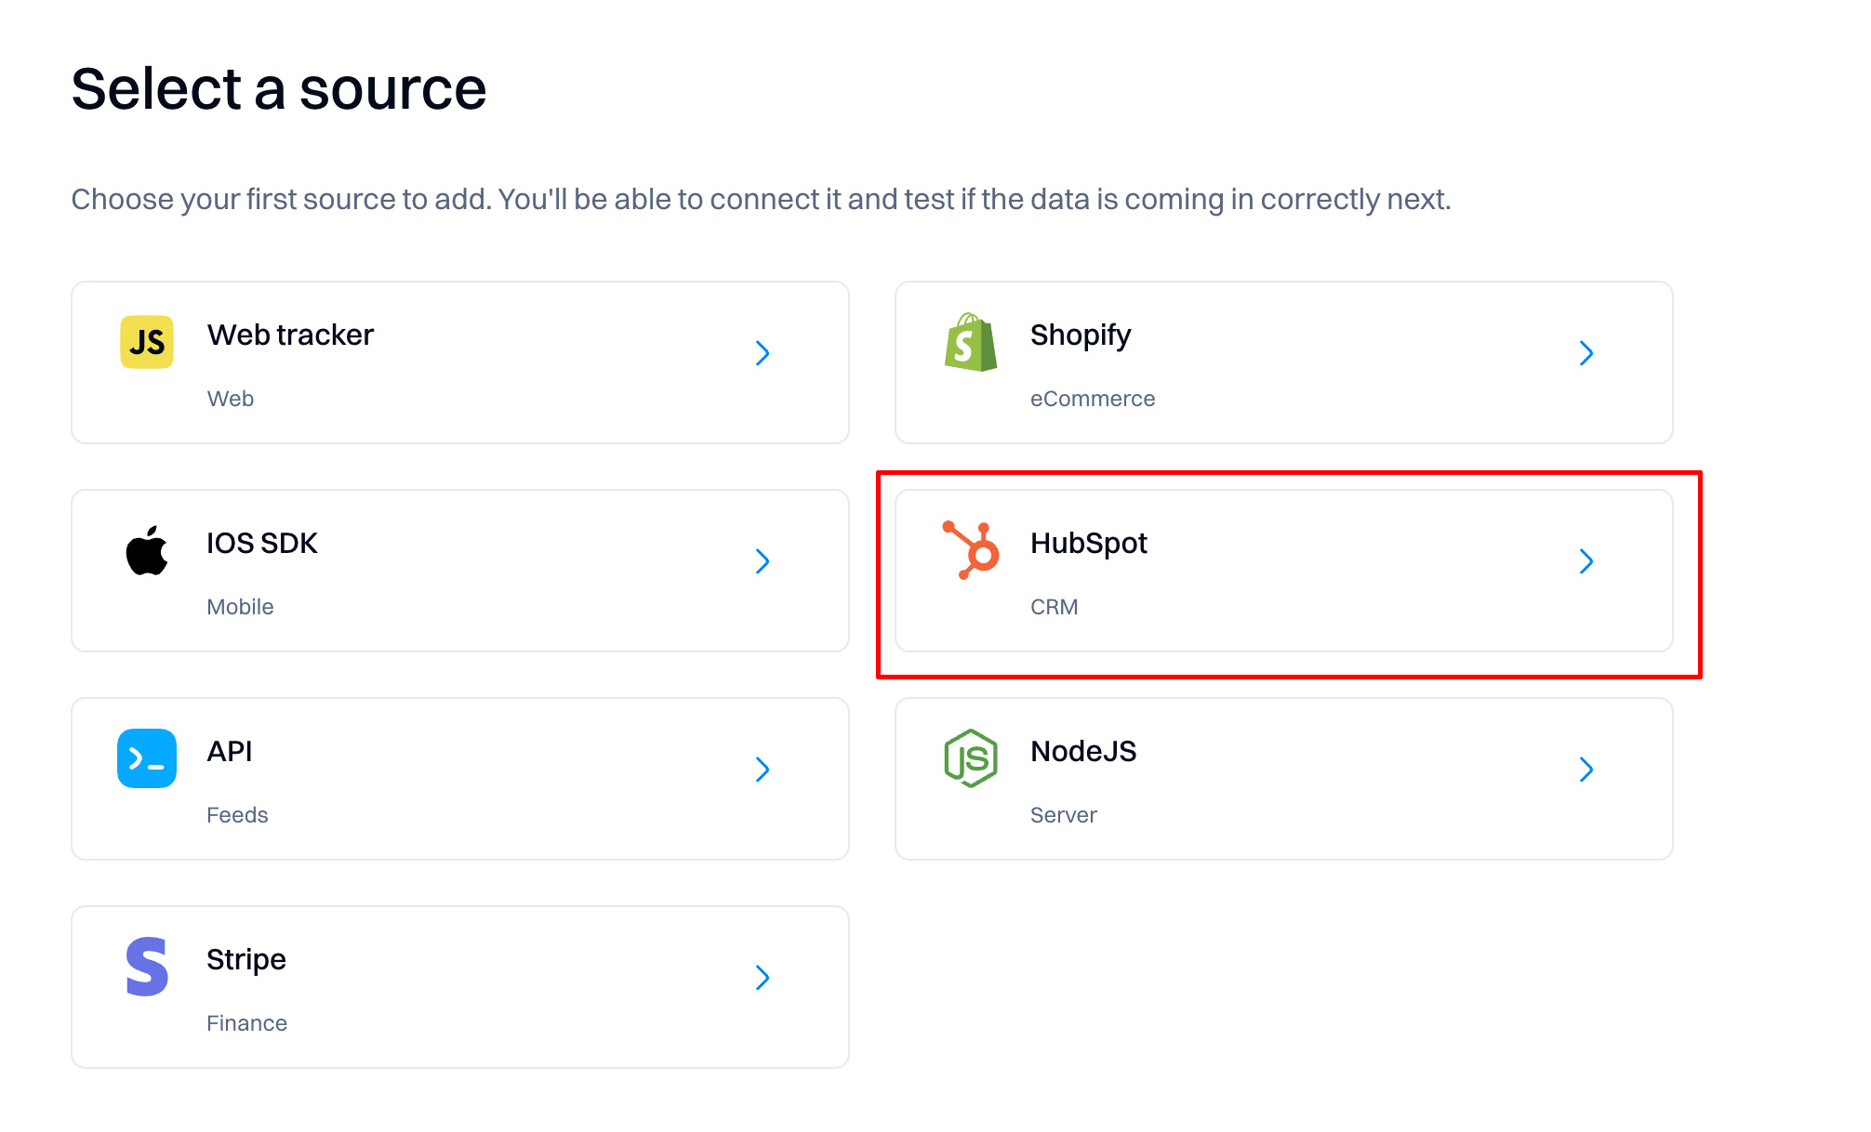Viewport: 1871px width, 1132px height.
Task: Select the Web tracker title text
Action: point(290,335)
